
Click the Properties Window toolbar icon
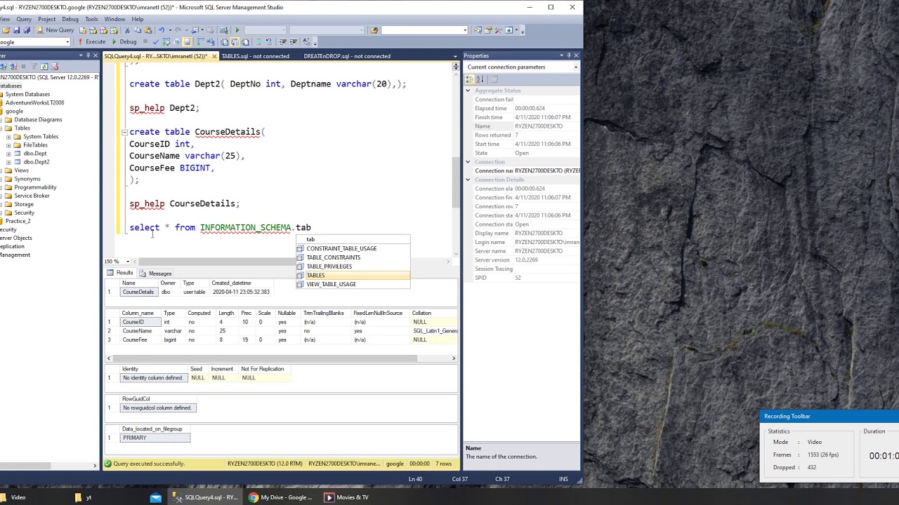click(x=488, y=30)
